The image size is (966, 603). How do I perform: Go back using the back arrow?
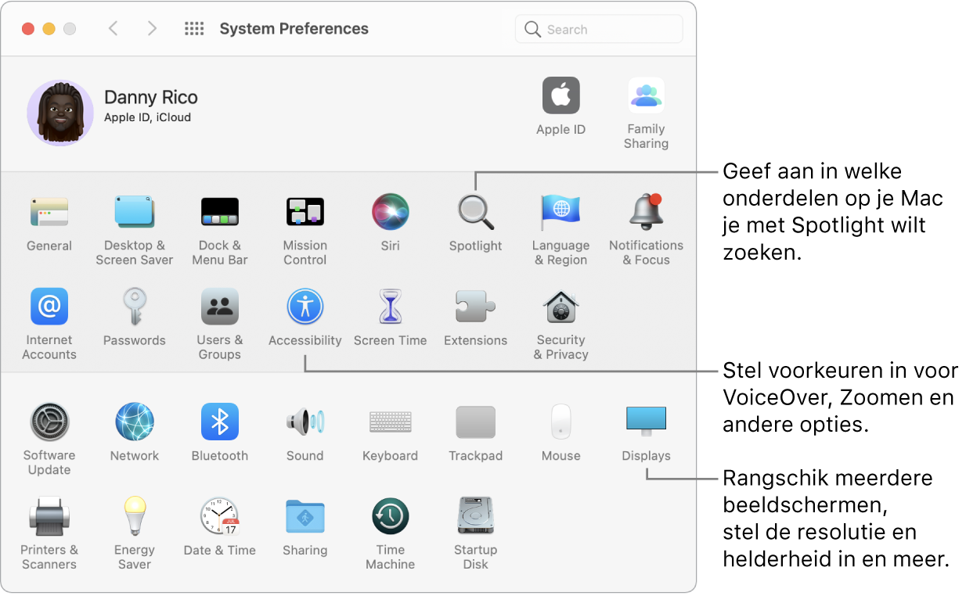(114, 29)
